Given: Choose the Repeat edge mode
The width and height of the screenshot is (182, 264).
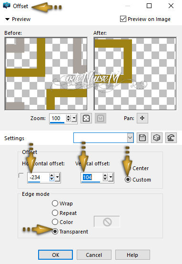Looking at the screenshot, I should pyautogui.click(x=55, y=213).
